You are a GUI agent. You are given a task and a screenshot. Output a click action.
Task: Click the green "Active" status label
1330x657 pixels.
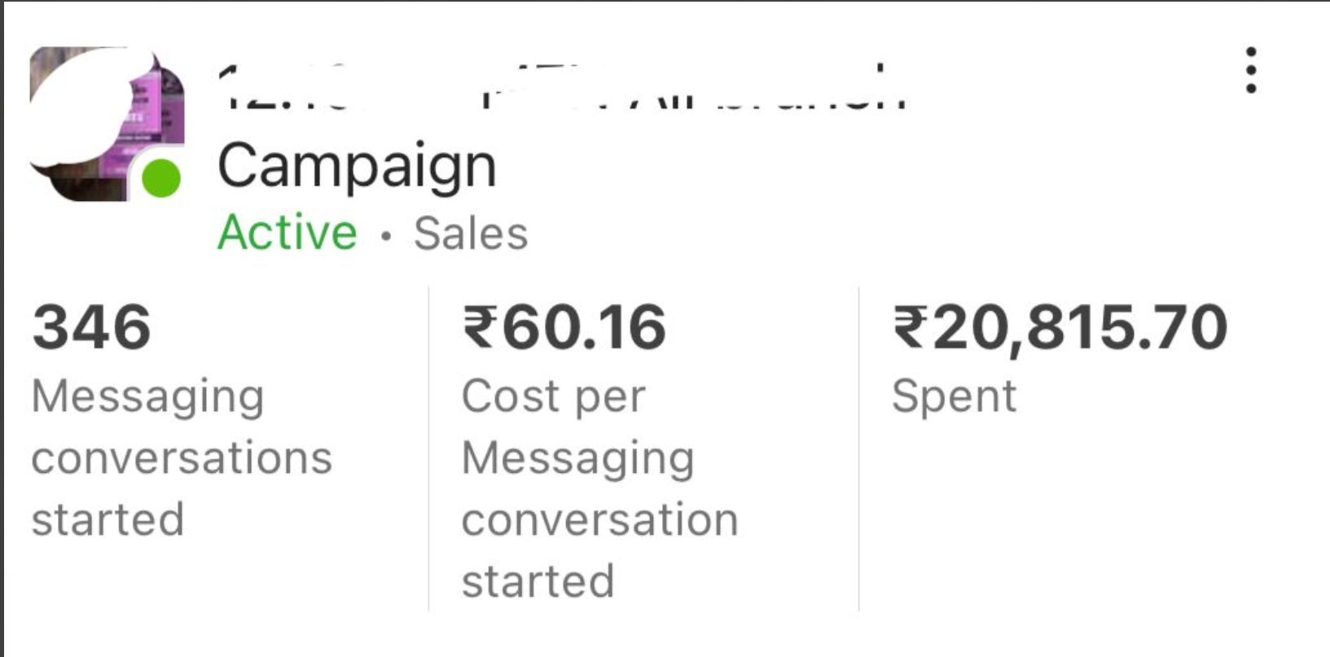point(287,233)
